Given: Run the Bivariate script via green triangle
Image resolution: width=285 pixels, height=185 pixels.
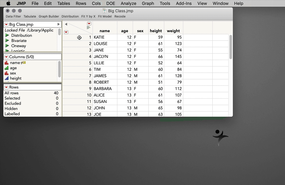Looking at the screenshot, I should pyautogui.click(x=7, y=40).
